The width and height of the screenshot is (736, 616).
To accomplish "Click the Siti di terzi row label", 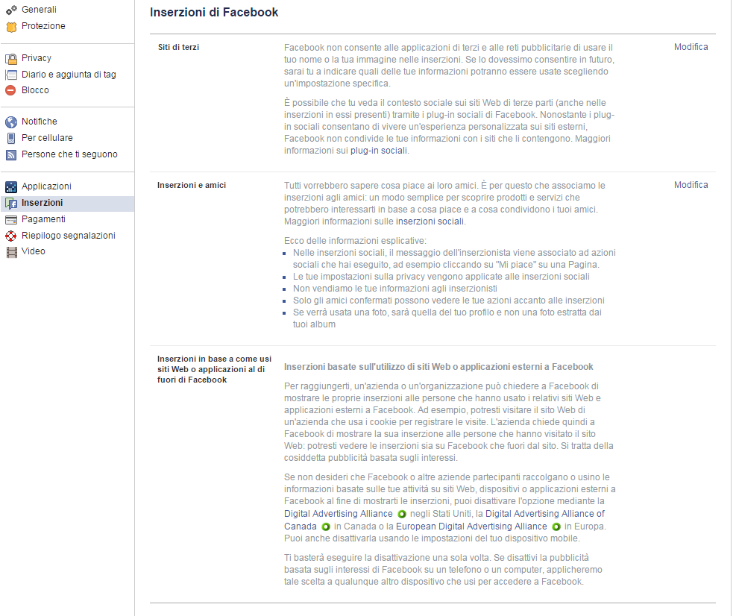I will point(178,48).
